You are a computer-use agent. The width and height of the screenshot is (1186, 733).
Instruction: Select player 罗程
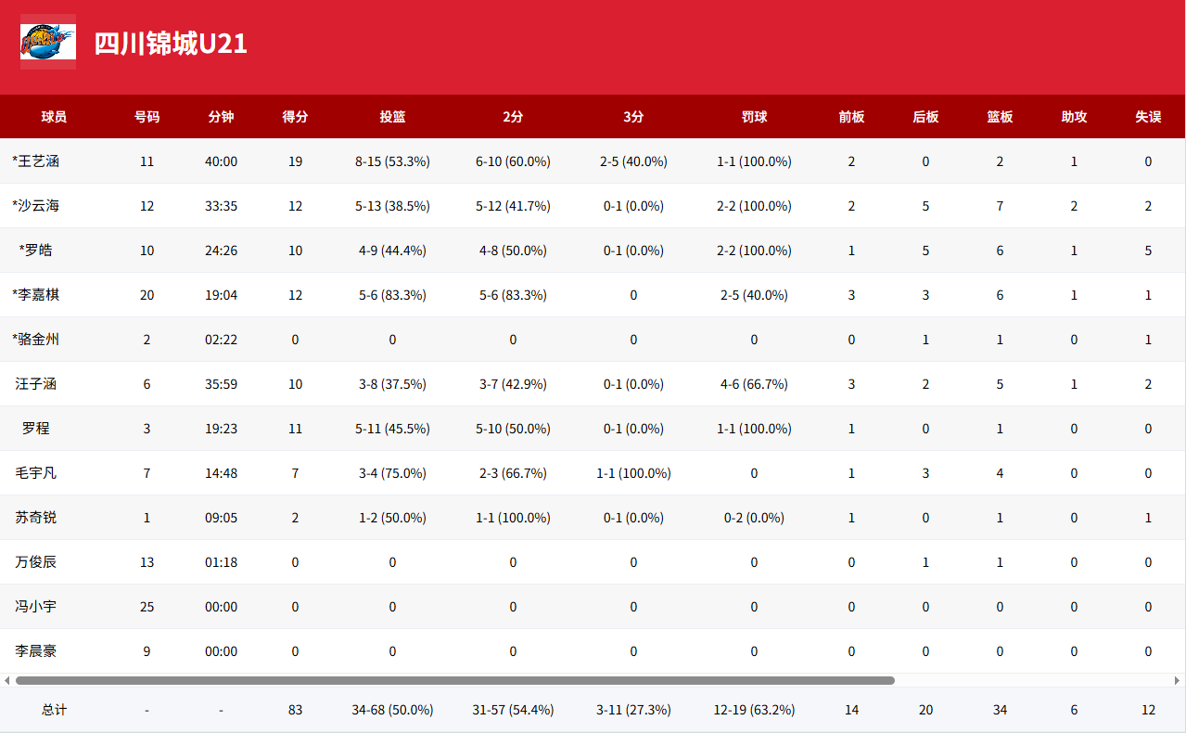(x=36, y=429)
